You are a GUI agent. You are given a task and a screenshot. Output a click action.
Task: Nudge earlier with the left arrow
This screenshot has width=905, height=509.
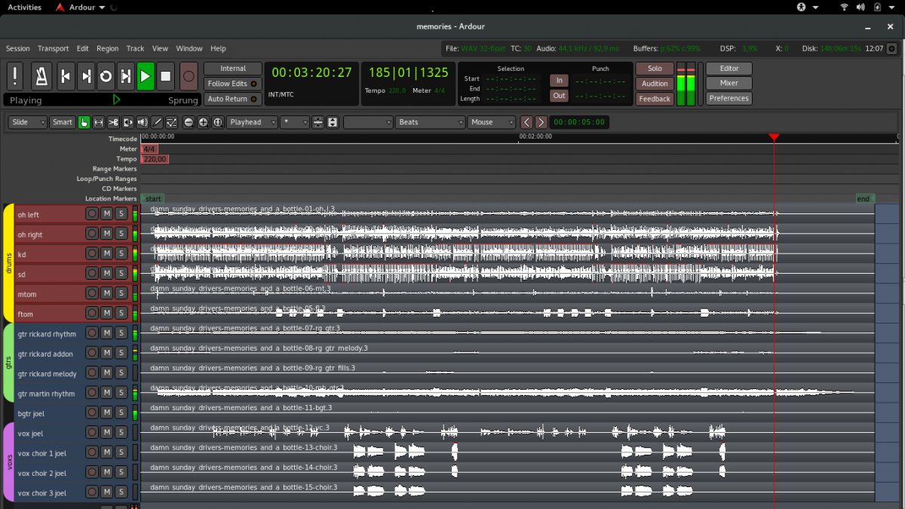526,122
